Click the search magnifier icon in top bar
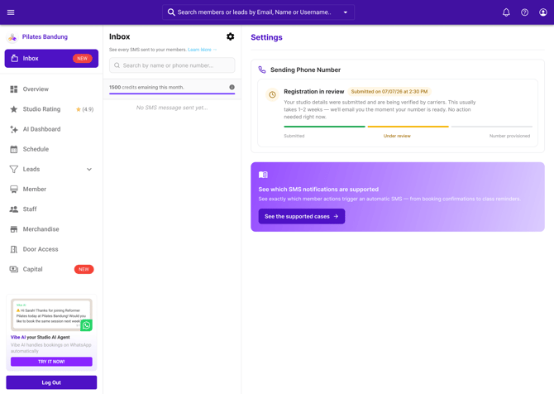This screenshot has width=554, height=394. tap(171, 12)
